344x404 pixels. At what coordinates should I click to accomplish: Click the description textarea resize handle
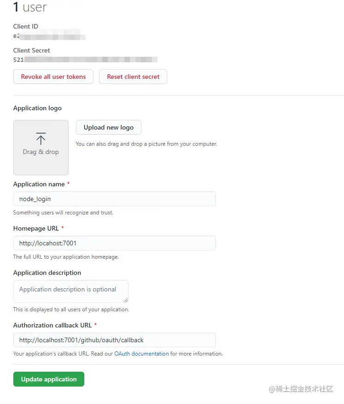126,300
